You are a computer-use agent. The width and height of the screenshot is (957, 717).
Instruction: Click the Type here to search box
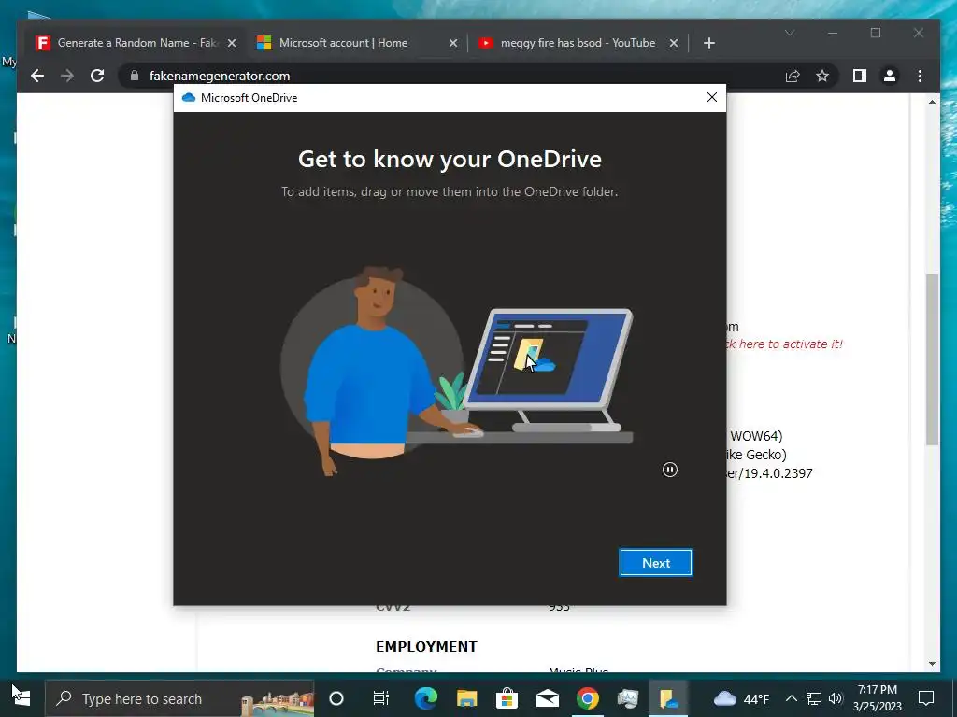tap(179, 698)
